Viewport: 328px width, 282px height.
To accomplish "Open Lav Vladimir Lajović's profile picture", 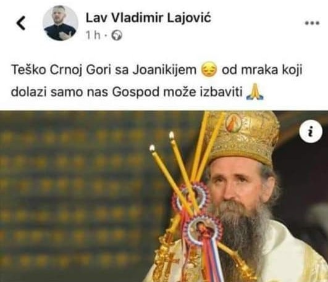I will pos(61,23).
